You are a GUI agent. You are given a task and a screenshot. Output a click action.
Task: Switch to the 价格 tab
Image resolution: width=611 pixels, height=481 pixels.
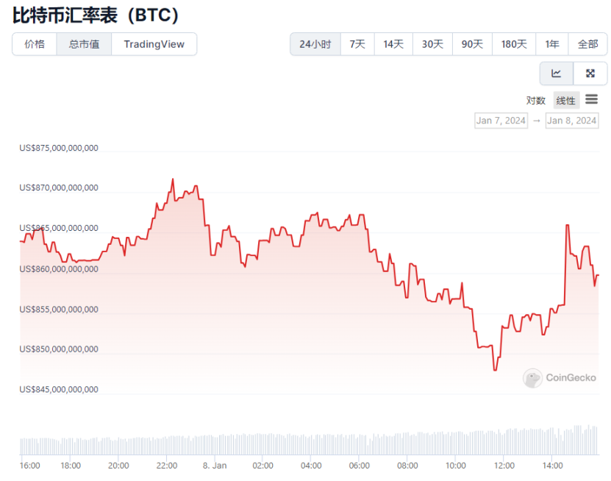[35, 44]
